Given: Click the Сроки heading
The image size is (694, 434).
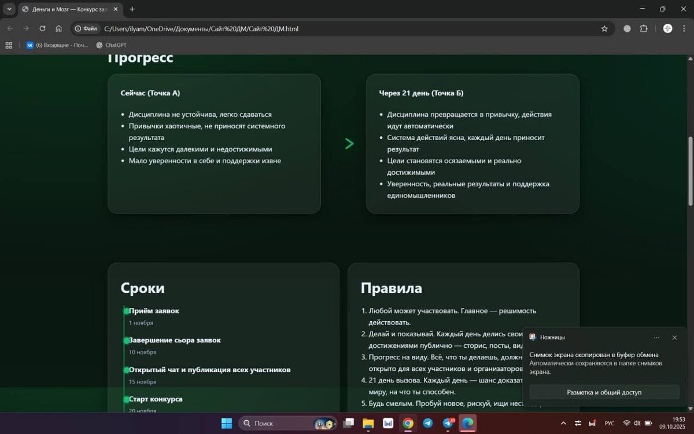Looking at the screenshot, I should (142, 288).
